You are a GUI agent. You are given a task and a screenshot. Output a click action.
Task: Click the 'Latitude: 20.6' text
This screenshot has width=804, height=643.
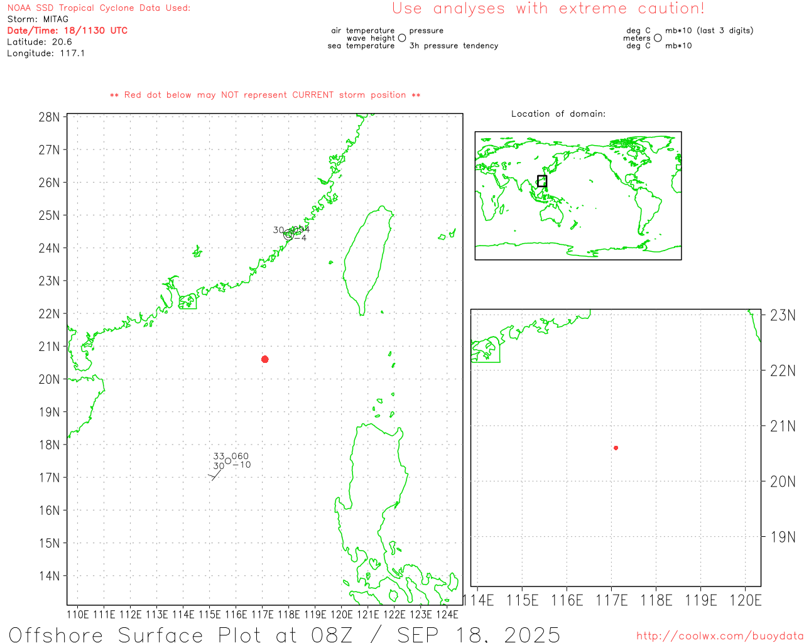[x=40, y=42]
